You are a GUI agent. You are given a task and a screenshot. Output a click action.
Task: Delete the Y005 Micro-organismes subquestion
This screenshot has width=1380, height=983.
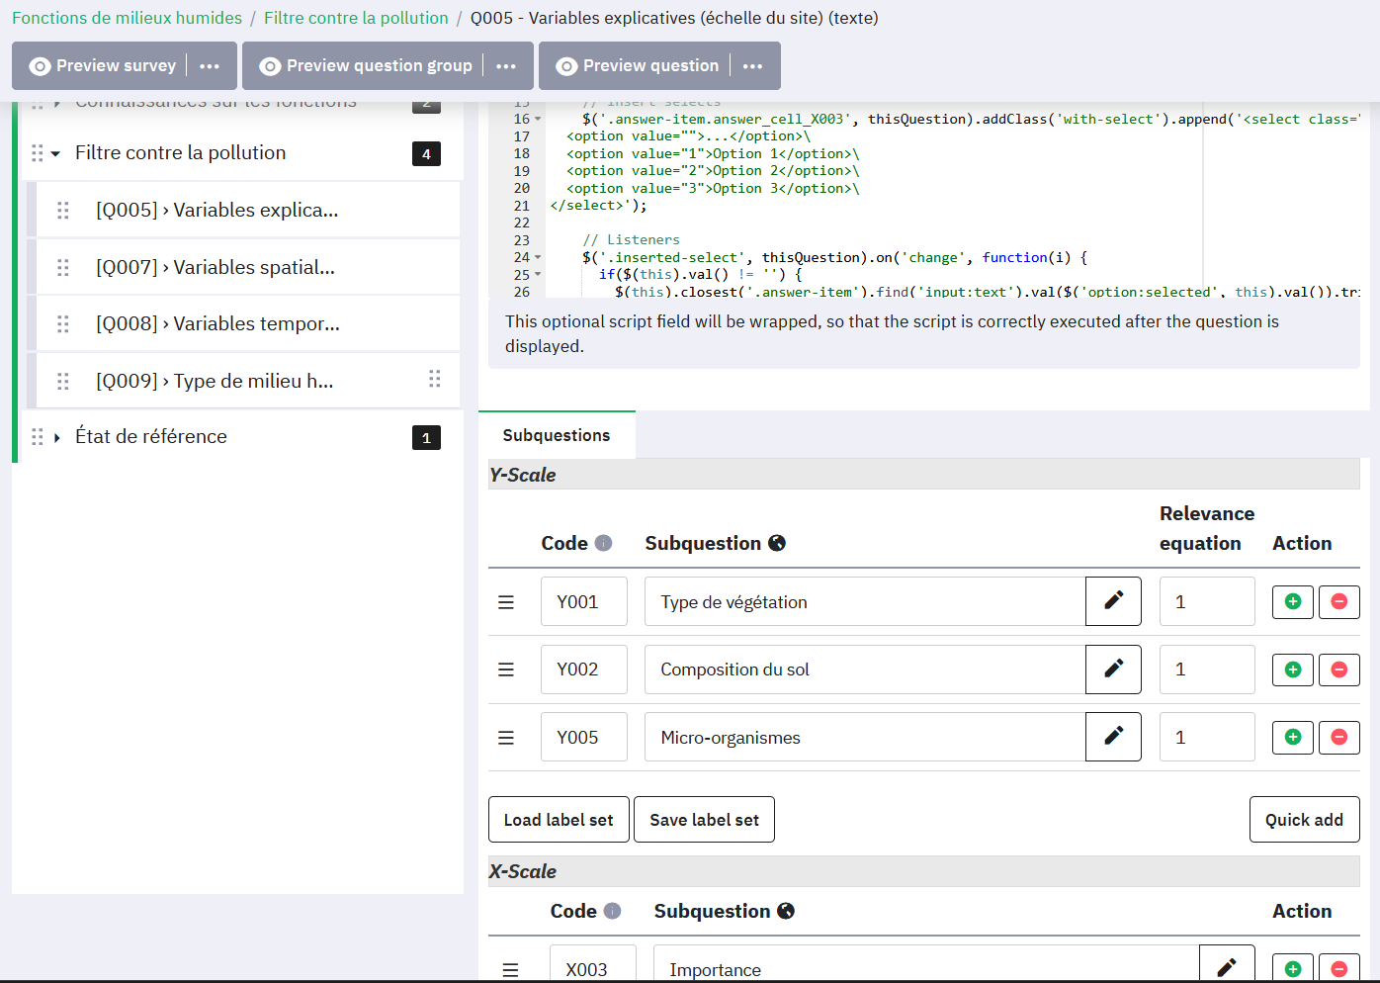point(1338,738)
